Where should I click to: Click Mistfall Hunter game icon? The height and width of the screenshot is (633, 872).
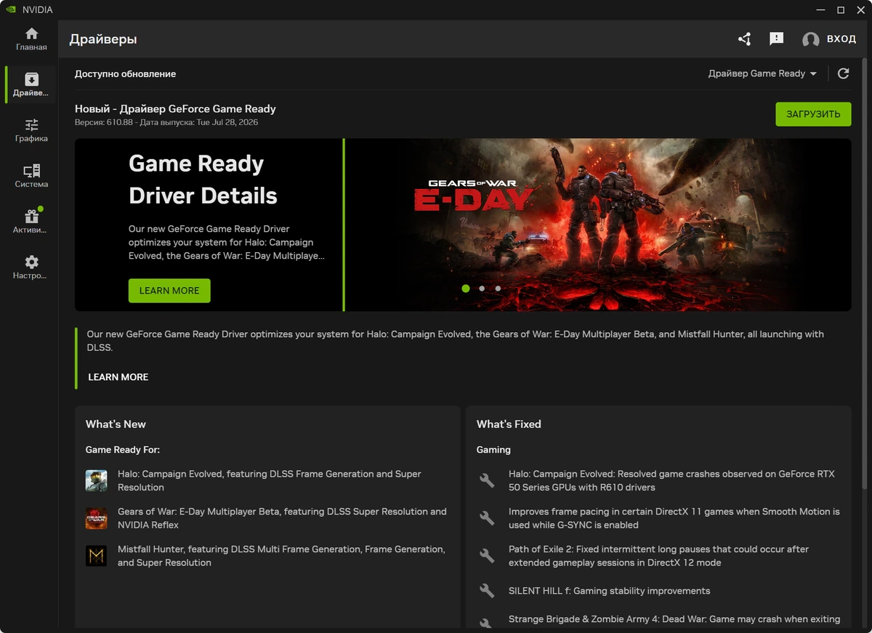[96, 556]
